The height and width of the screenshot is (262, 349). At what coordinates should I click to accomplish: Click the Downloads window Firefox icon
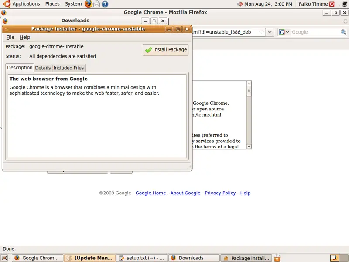coord(5,21)
